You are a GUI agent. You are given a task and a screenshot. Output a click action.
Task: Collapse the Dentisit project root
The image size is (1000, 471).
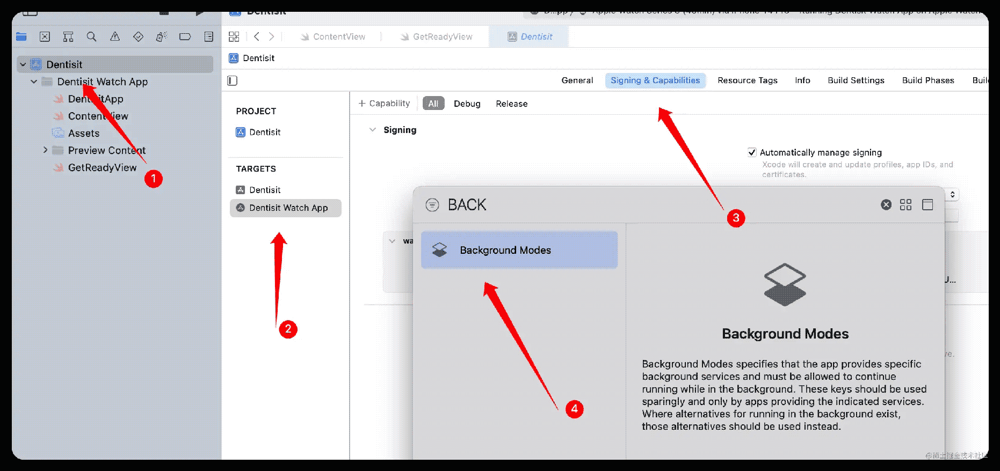[23, 64]
